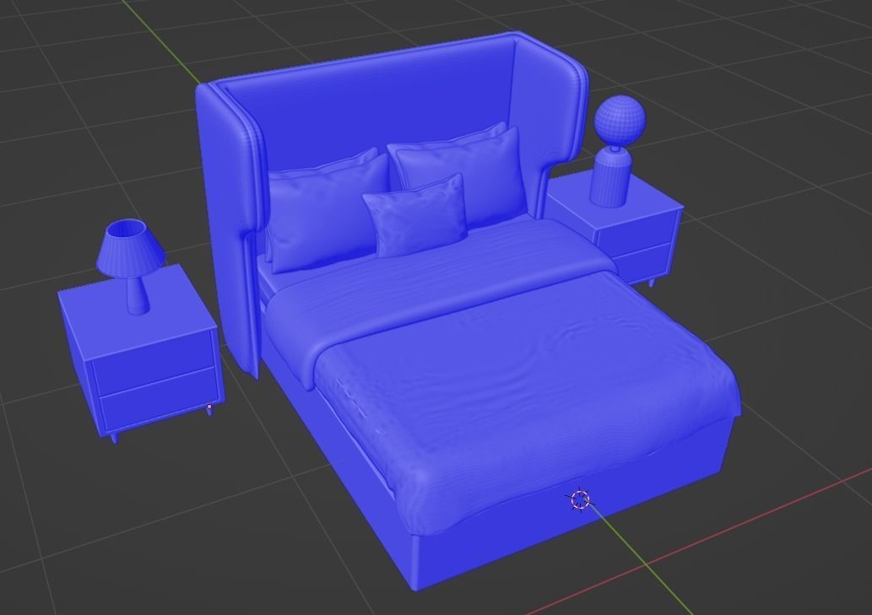Click the 3D cursor at bed foot

(580, 500)
